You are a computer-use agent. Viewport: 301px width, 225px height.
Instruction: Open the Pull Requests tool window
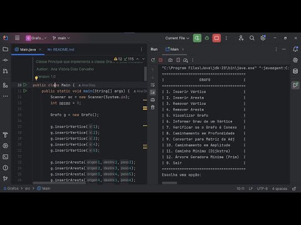[6, 71]
